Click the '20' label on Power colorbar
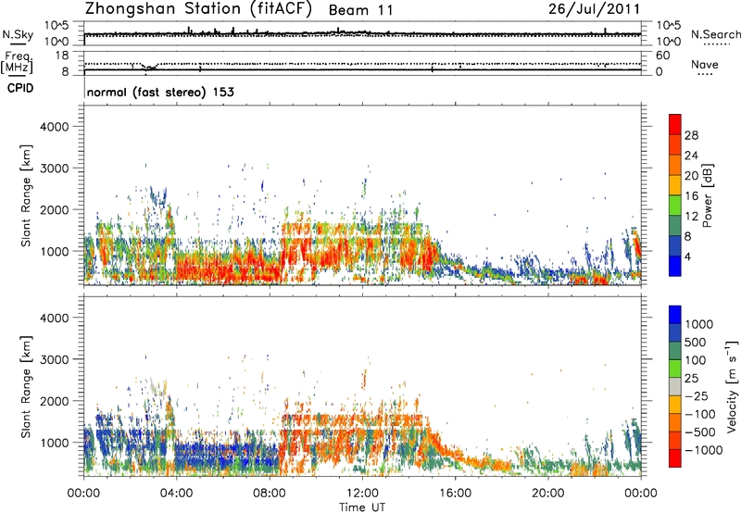 [x=691, y=176]
